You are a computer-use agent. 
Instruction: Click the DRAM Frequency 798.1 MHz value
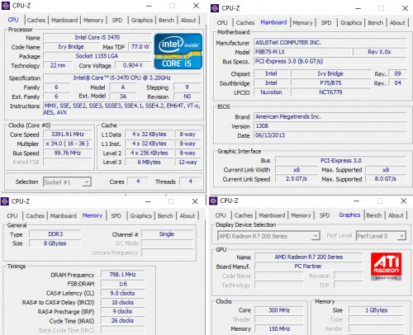pos(122,275)
